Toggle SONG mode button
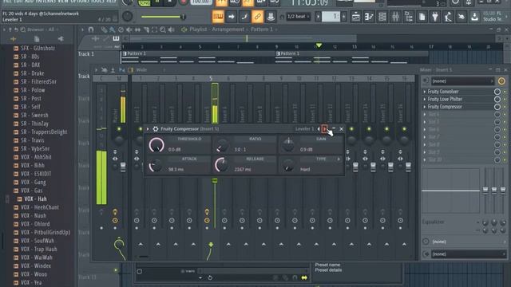This screenshot has height=287, width=511. pos(144,3)
